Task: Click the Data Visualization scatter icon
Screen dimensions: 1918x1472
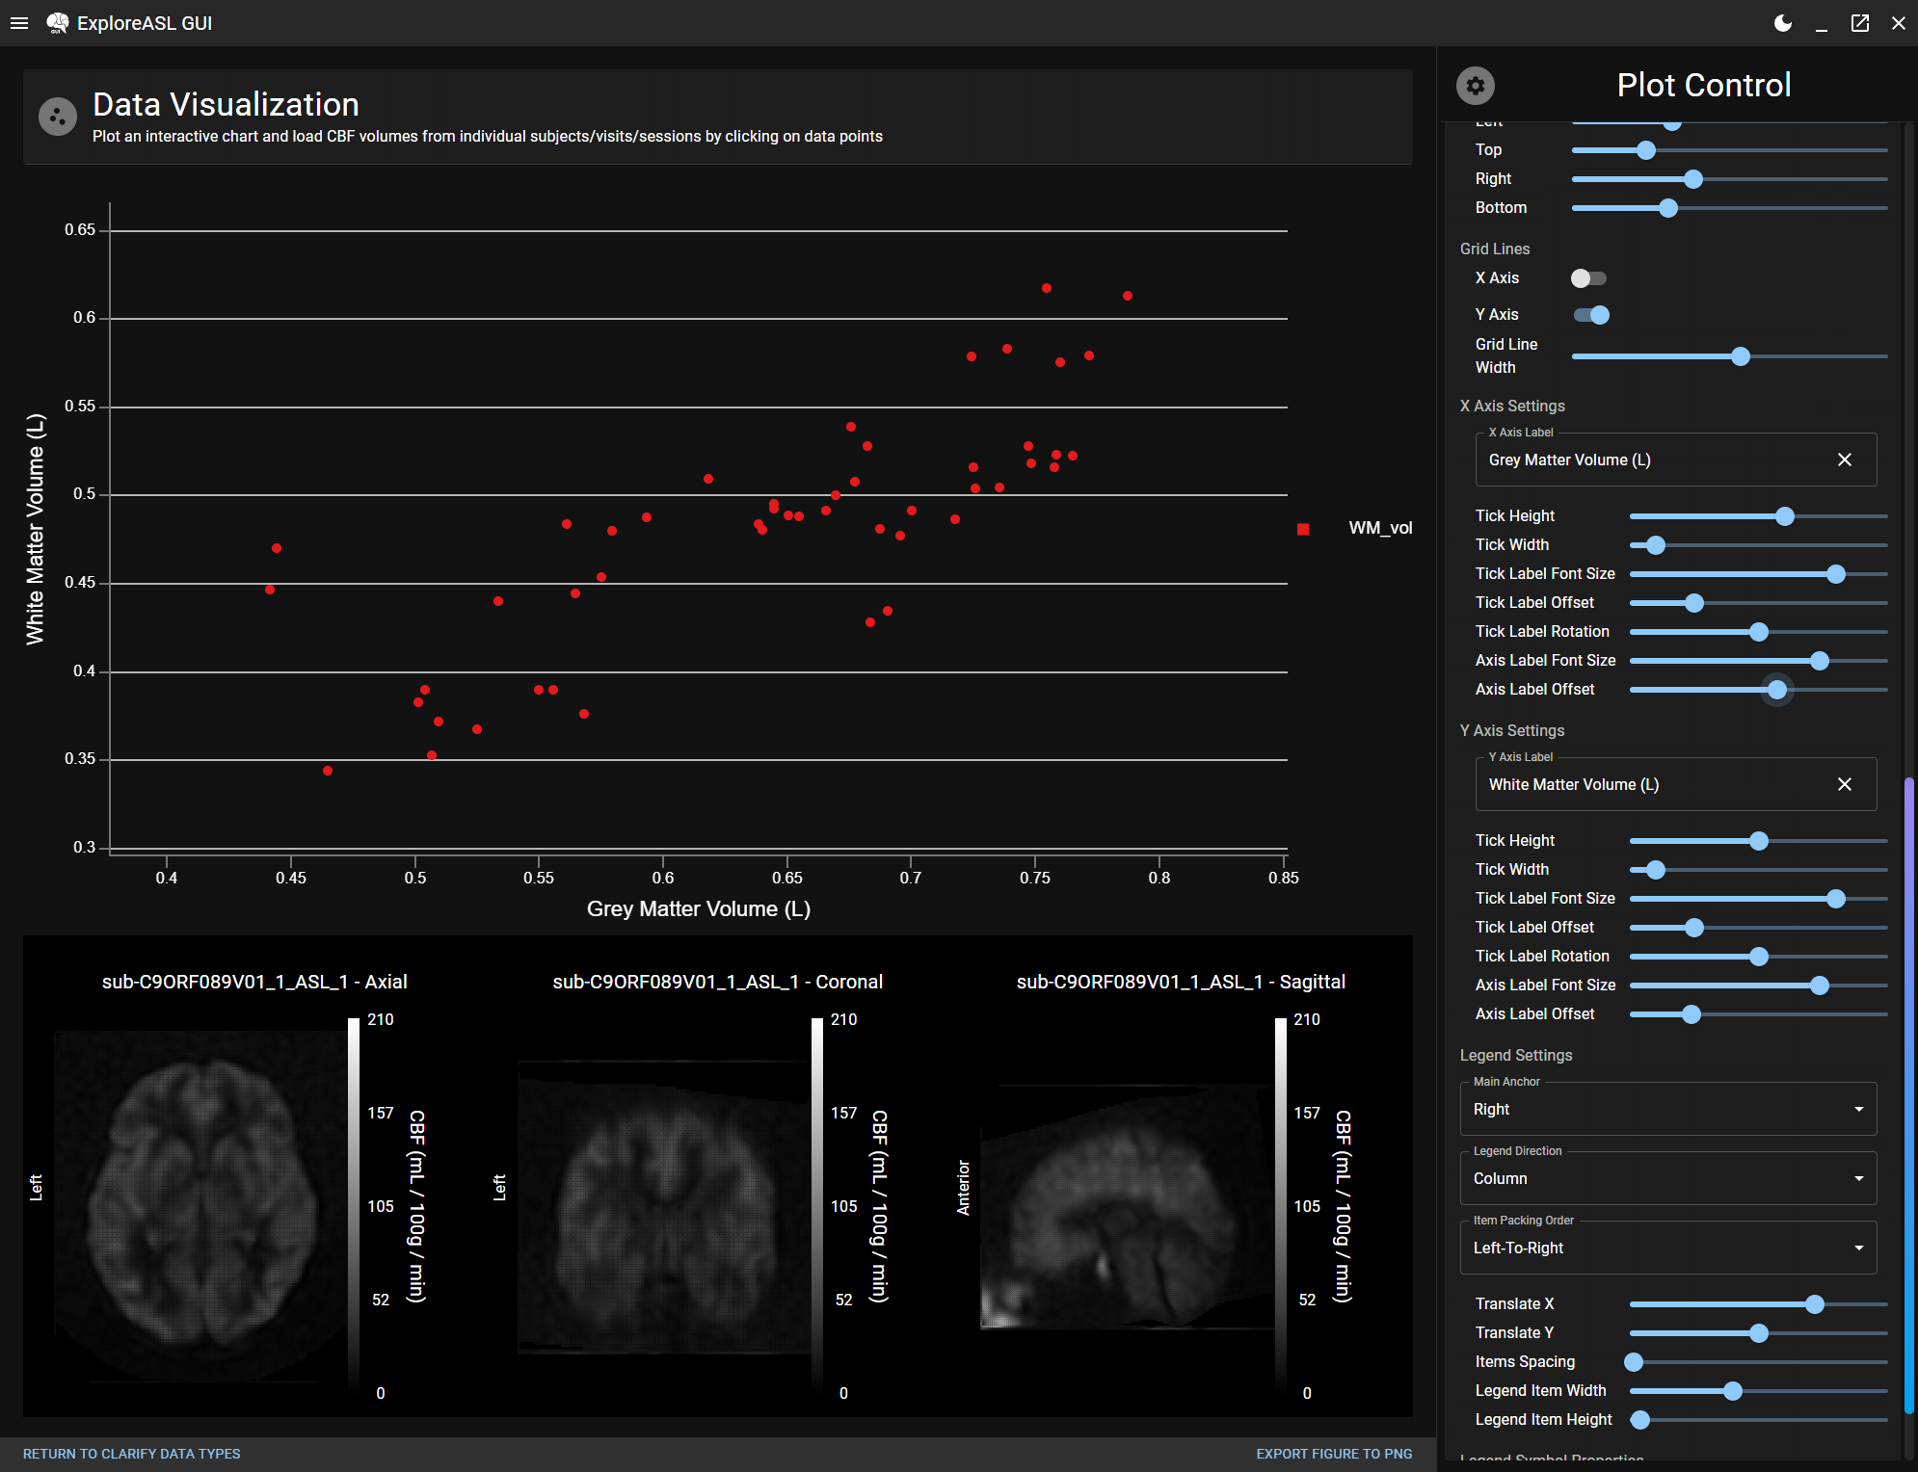Action: [58, 117]
